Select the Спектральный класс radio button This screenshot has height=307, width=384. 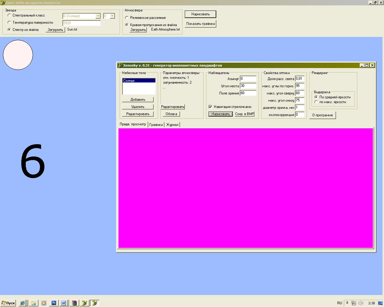click(x=9, y=15)
